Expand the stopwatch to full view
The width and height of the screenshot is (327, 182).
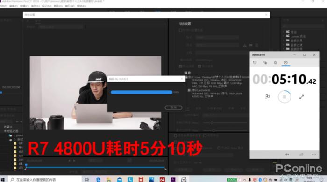coord(302,97)
